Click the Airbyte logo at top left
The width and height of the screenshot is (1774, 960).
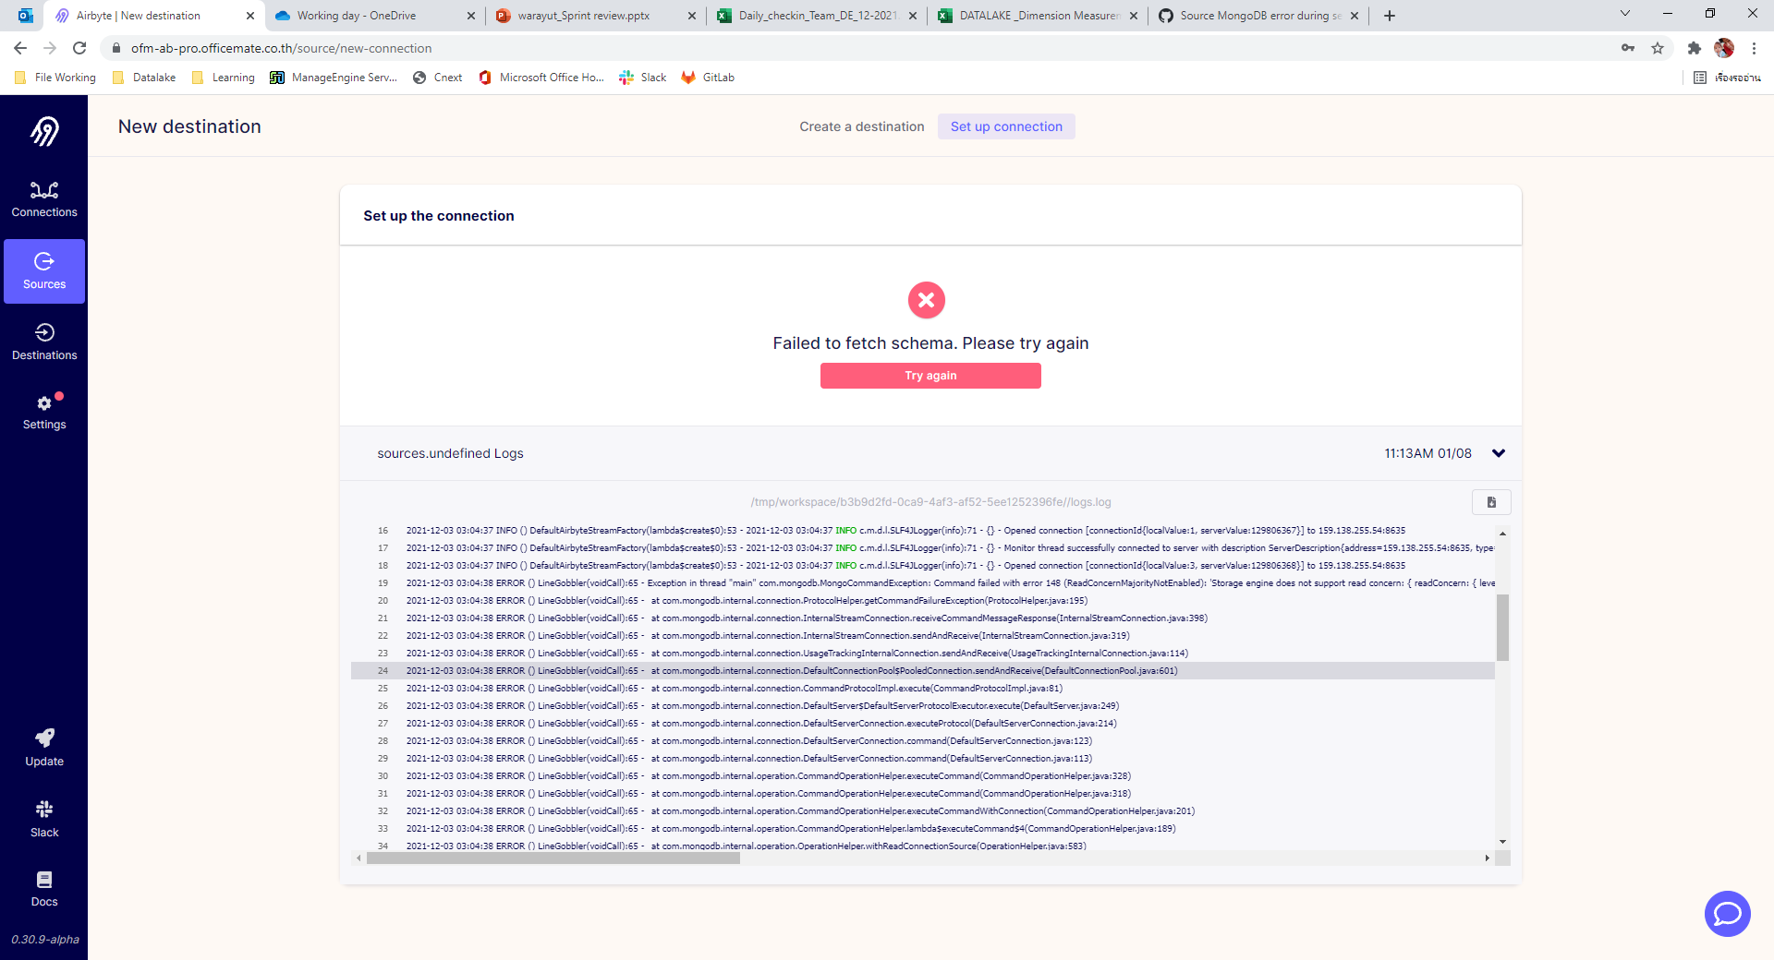point(43,130)
